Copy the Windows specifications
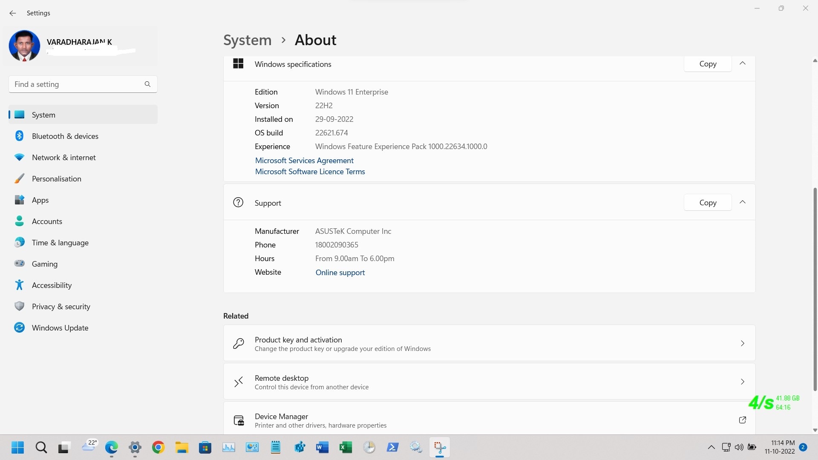 pos(707,63)
